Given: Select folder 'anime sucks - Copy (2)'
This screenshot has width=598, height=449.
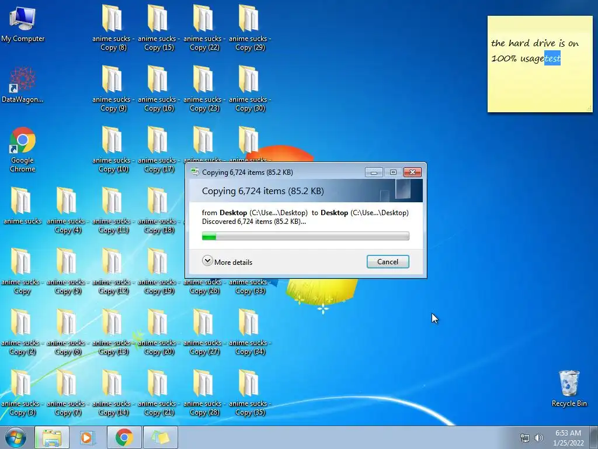Looking at the screenshot, I should 22,332.
